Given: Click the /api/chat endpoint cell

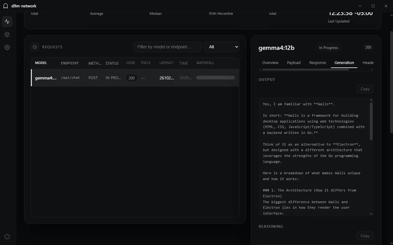Looking at the screenshot, I should coord(70,78).
